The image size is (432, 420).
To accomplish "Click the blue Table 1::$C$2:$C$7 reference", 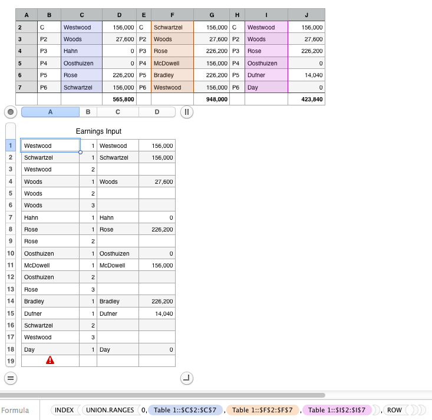I will 185,410.
